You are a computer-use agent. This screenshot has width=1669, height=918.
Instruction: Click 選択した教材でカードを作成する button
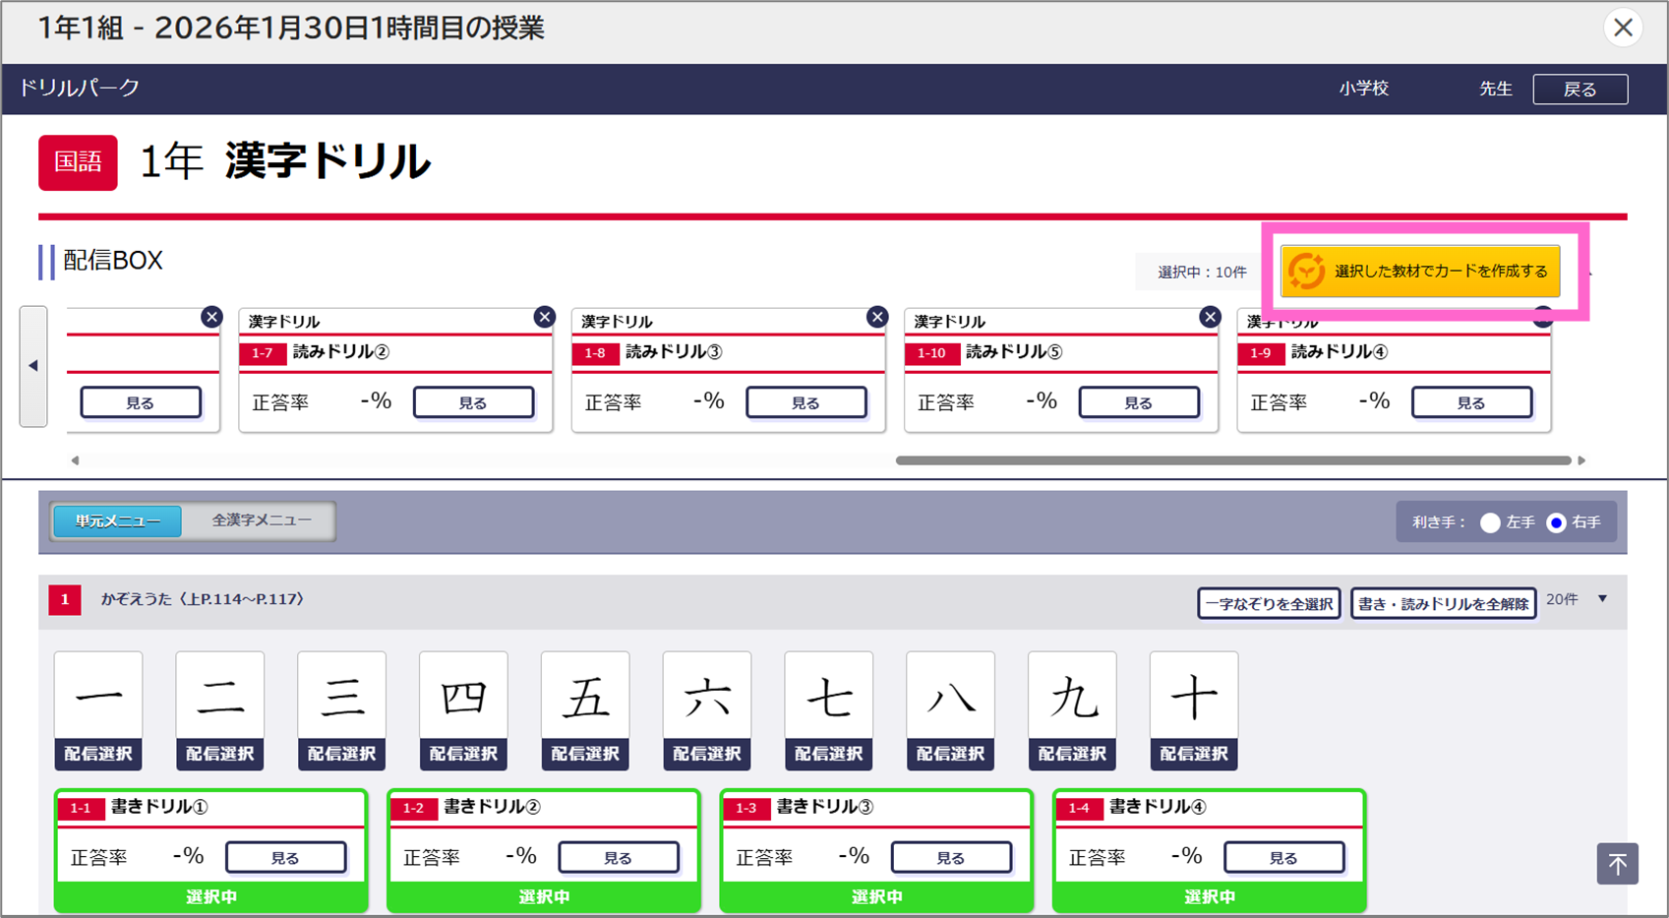[1419, 272]
